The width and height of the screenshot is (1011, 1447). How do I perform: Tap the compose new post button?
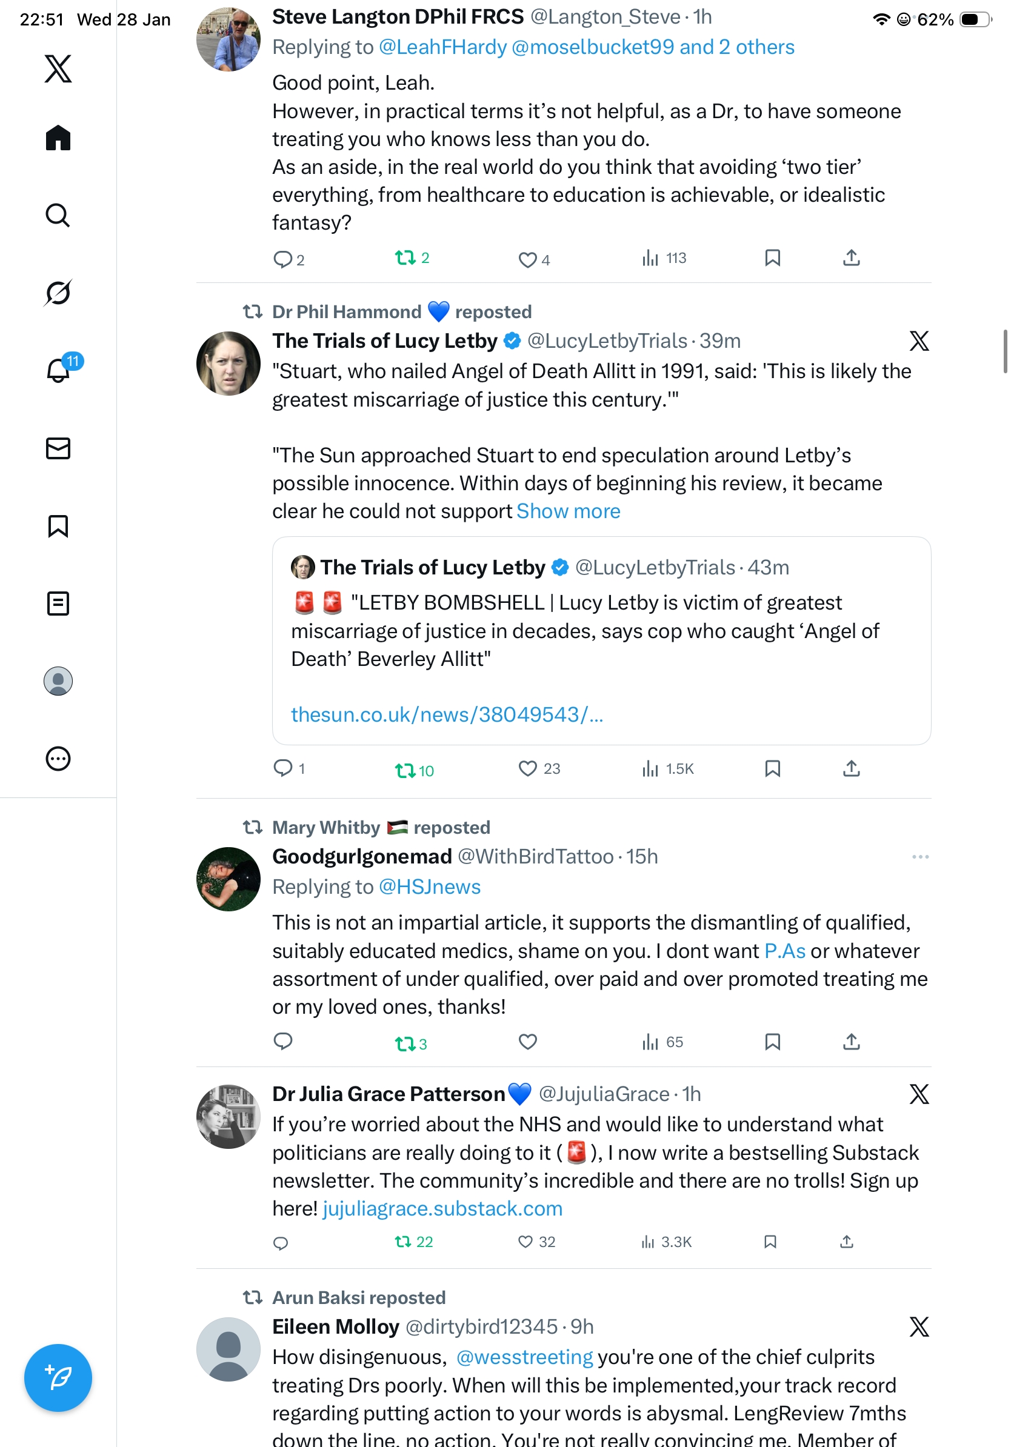click(x=58, y=1377)
